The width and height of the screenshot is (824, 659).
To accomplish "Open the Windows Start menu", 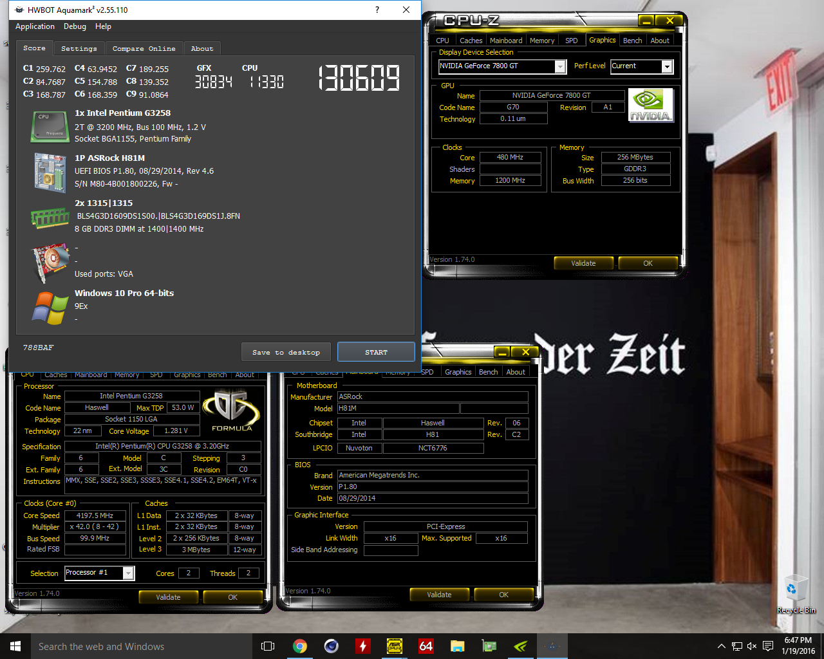I will (x=15, y=646).
